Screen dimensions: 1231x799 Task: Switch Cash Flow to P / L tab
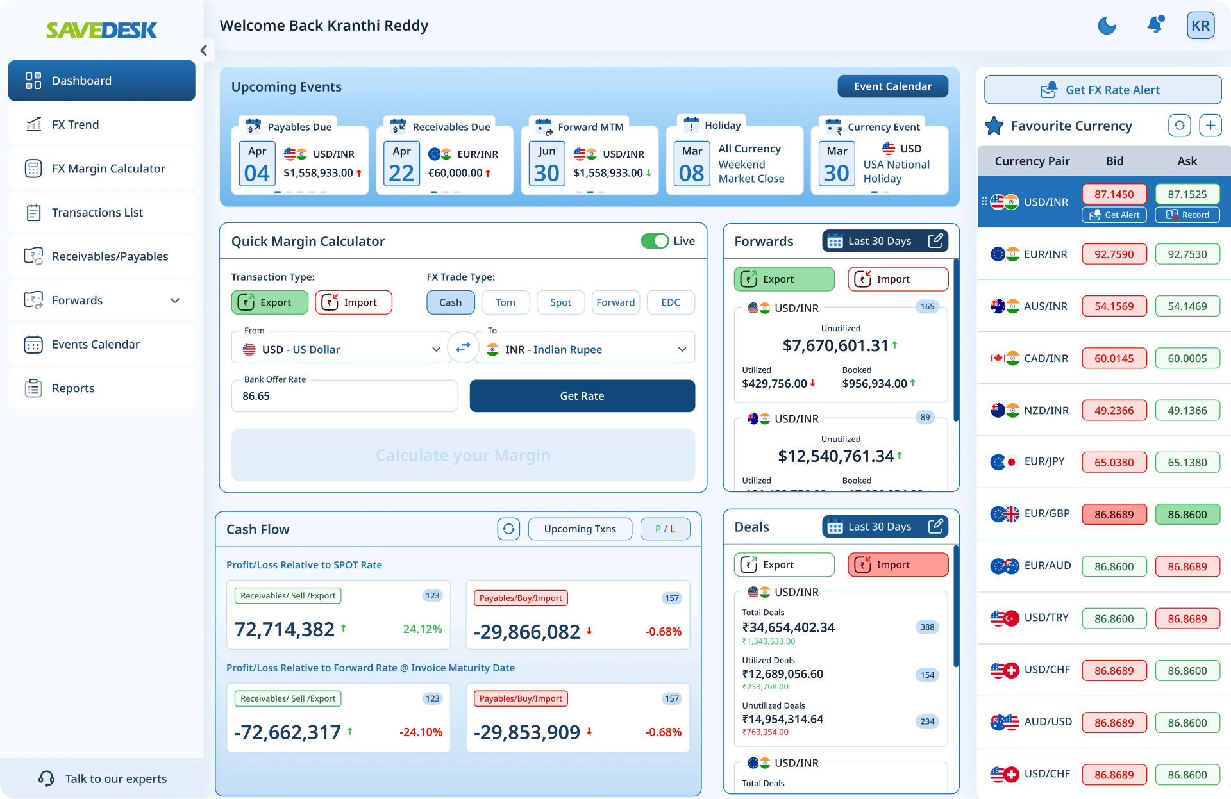tap(665, 529)
